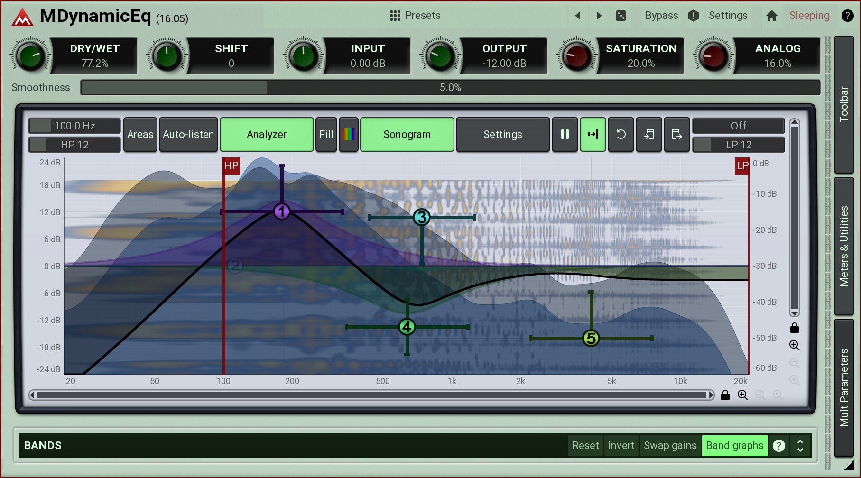Click the Smoothness slider bar
This screenshot has width=861, height=478.
coord(450,87)
